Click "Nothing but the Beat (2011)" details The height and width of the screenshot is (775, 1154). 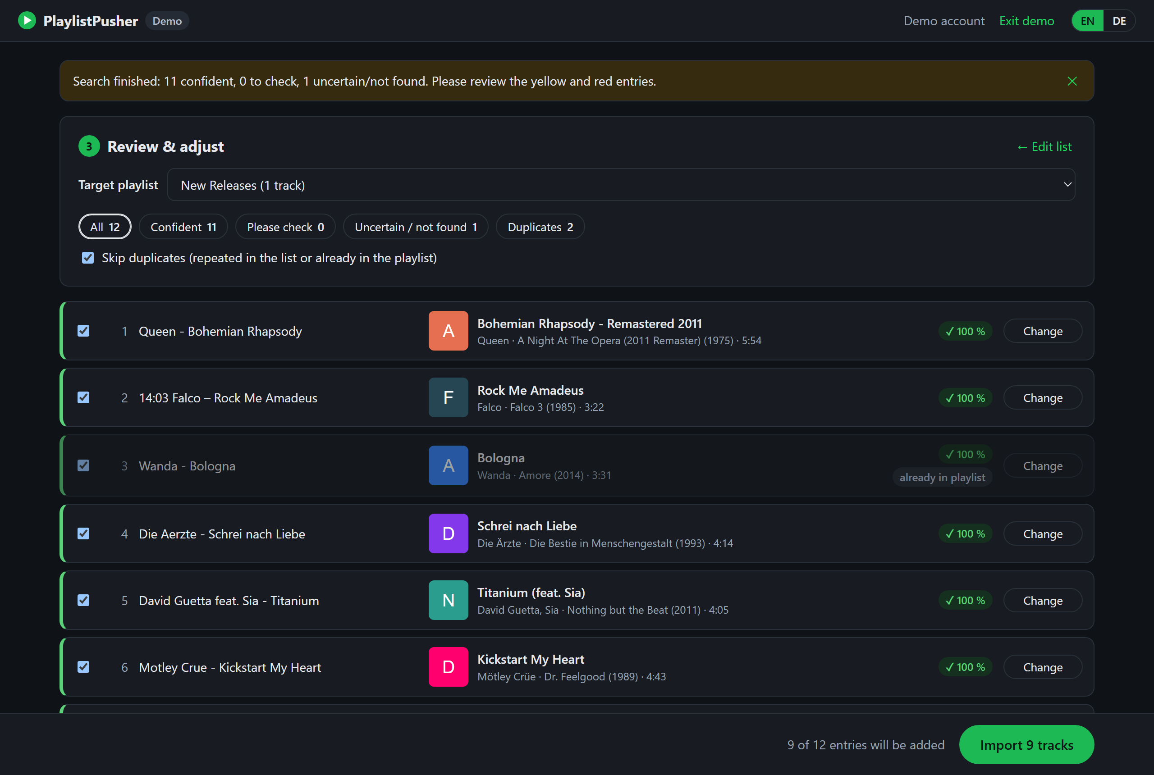point(634,610)
